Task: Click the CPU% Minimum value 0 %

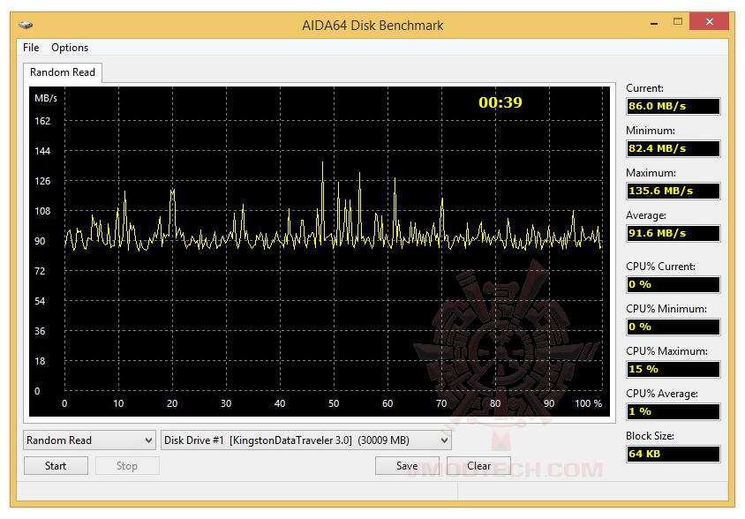Action: coord(673,327)
